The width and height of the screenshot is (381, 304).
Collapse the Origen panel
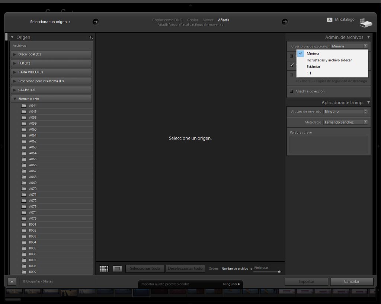[12, 37]
